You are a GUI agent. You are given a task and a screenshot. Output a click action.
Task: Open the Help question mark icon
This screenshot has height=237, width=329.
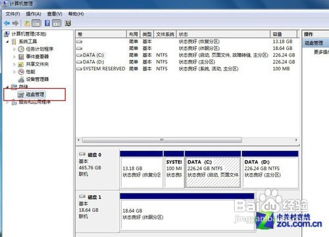47,23
